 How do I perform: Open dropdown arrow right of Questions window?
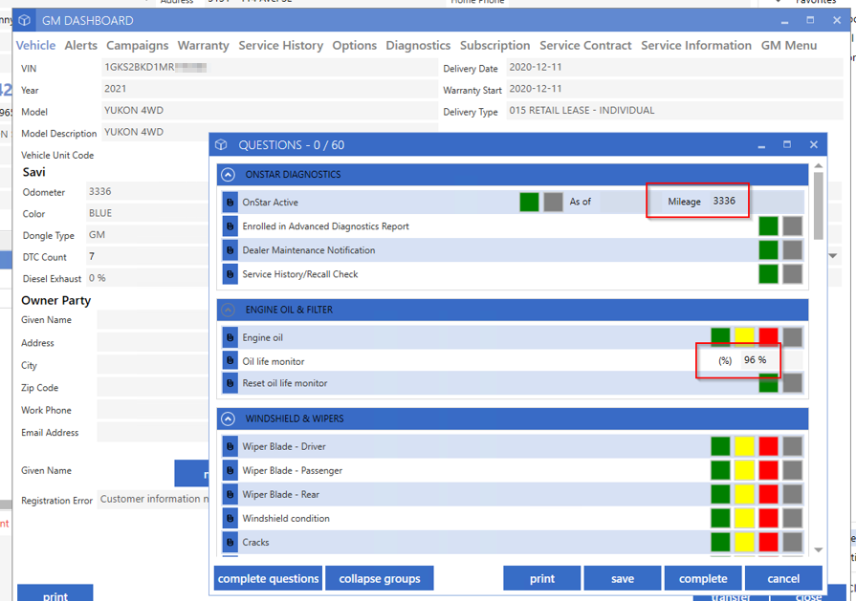[833, 256]
